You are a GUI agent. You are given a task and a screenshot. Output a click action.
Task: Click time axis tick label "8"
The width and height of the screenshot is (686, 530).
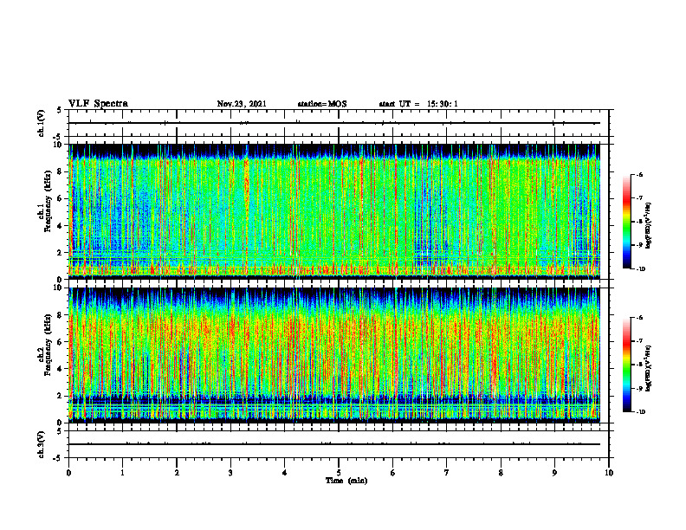coord(501,473)
